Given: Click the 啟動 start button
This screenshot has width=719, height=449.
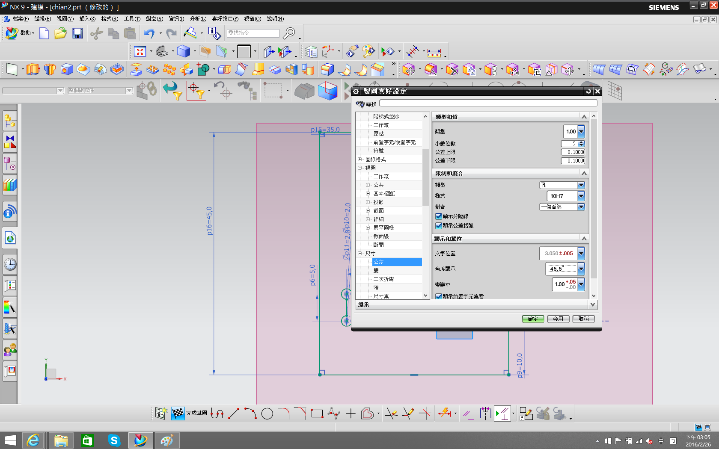Looking at the screenshot, I should pos(19,33).
